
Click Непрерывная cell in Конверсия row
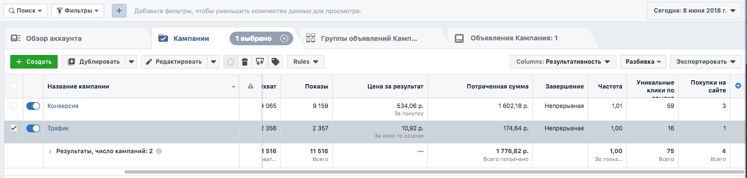tap(560, 109)
